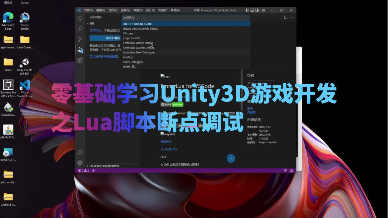Image resolution: width=388 pixels, height=218 pixels.
Task: Click the feedback icon in status bar
Action: 285,170
